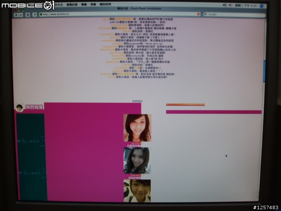Click the 『平凡』 message text

(153, 62)
